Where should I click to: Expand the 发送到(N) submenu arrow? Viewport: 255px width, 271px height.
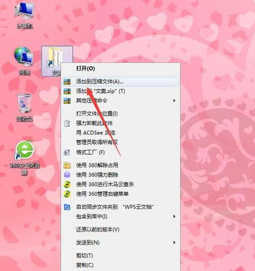tap(174, 242)
